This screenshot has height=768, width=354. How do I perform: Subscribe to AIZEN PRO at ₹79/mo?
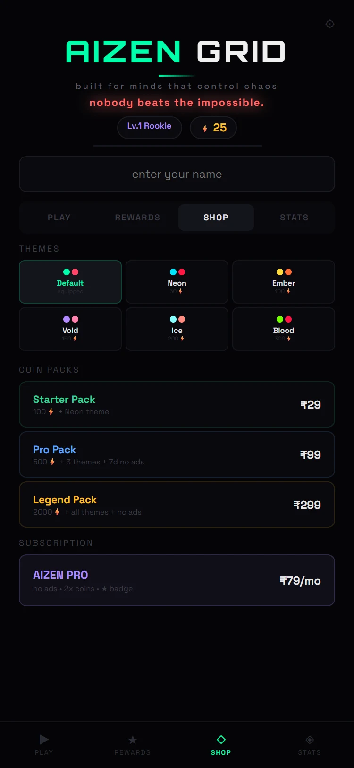177,580
